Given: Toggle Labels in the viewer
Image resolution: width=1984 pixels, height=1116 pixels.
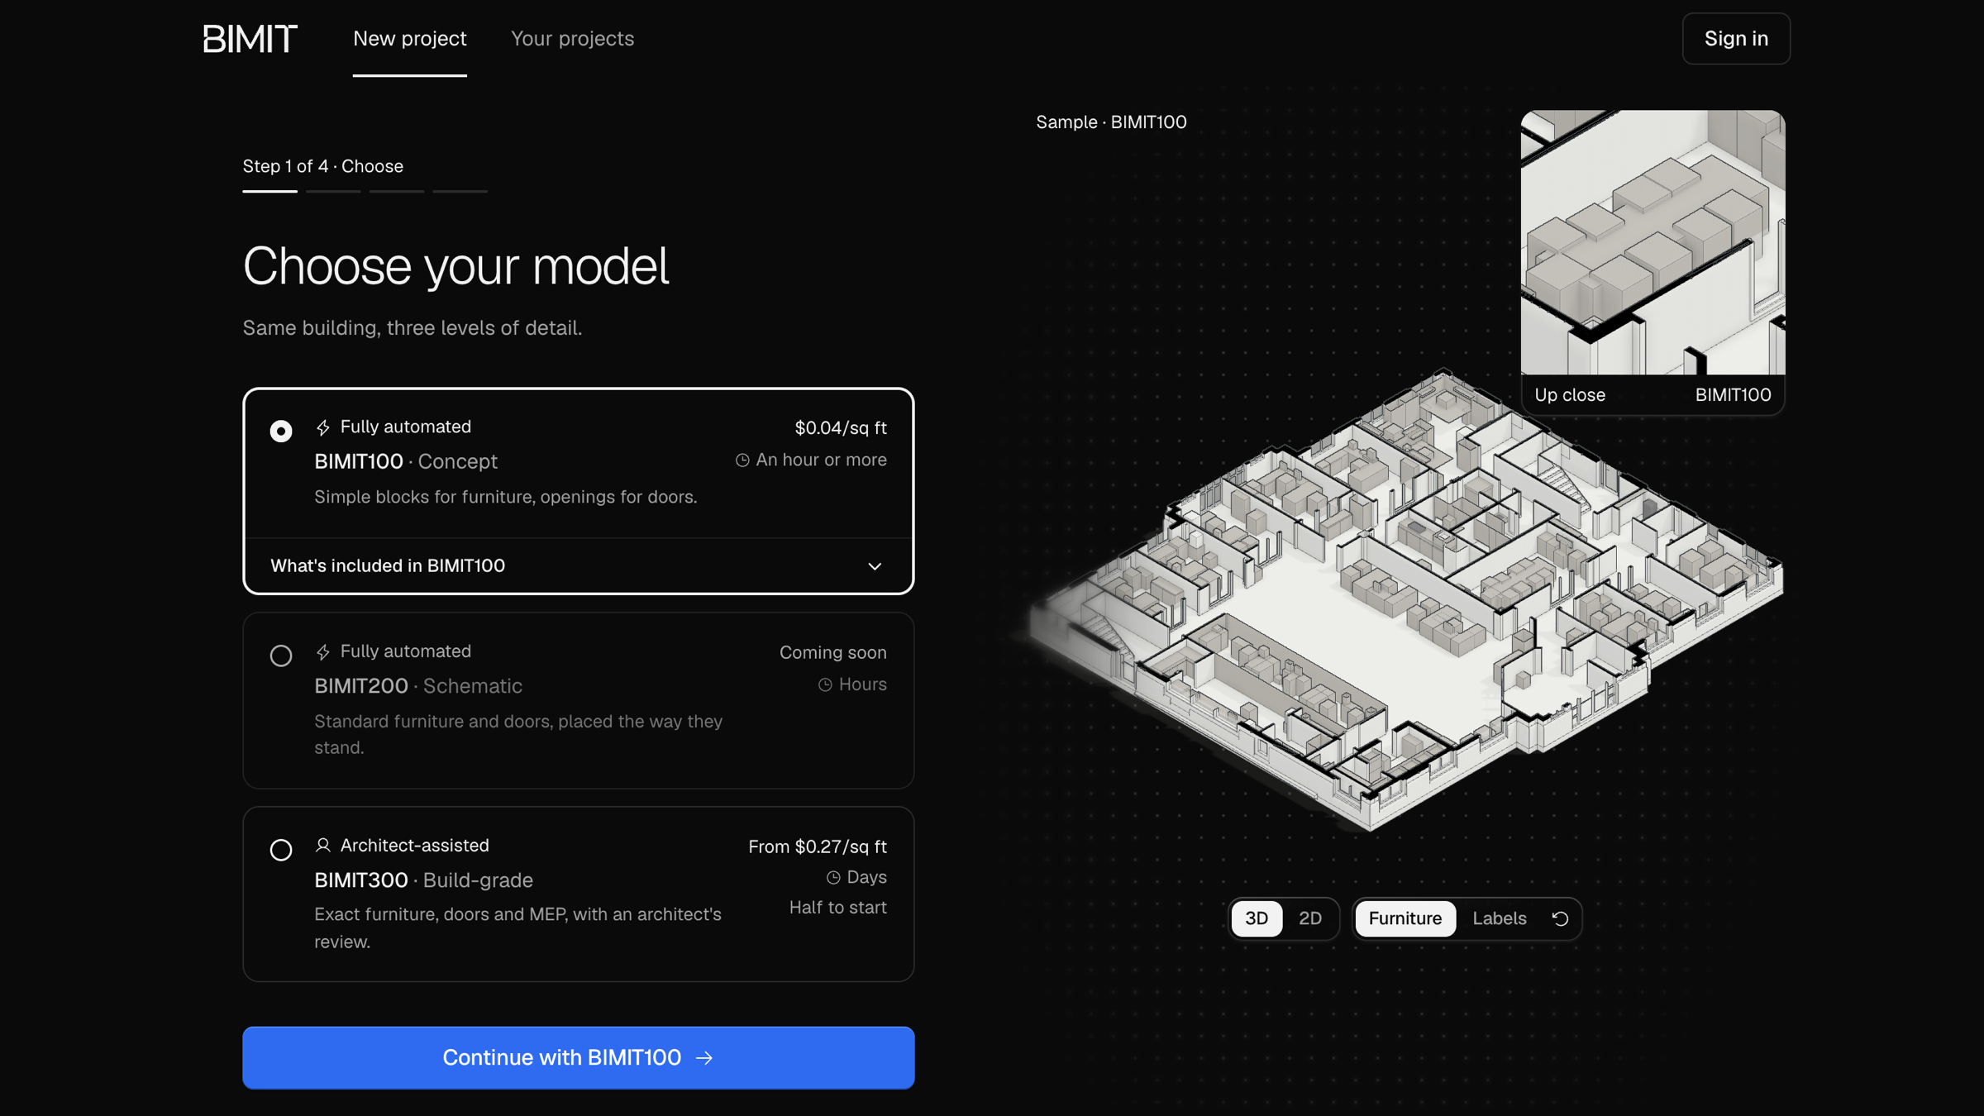Looking at the screenshot, I should click(x=1499, y=918).
